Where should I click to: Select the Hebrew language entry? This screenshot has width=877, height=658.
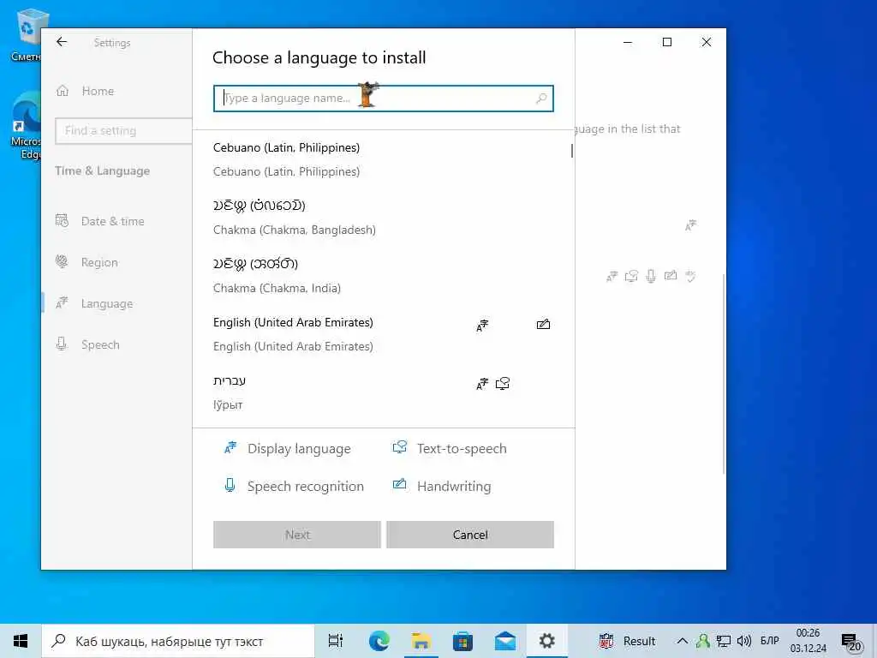tap(383, 392)
